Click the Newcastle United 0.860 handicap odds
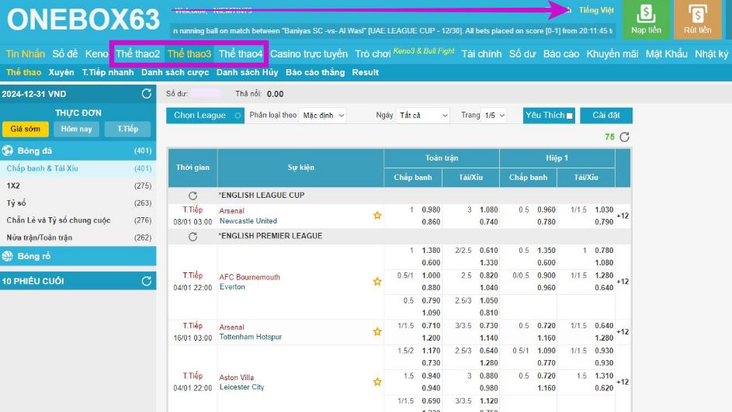 [x=431, y=222]
